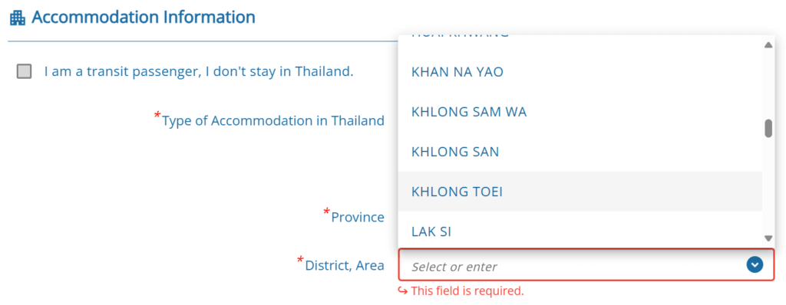Select KHAN NA YAO from the list
The height and width of the screenshot is (305, 786).
pos(580,72)
